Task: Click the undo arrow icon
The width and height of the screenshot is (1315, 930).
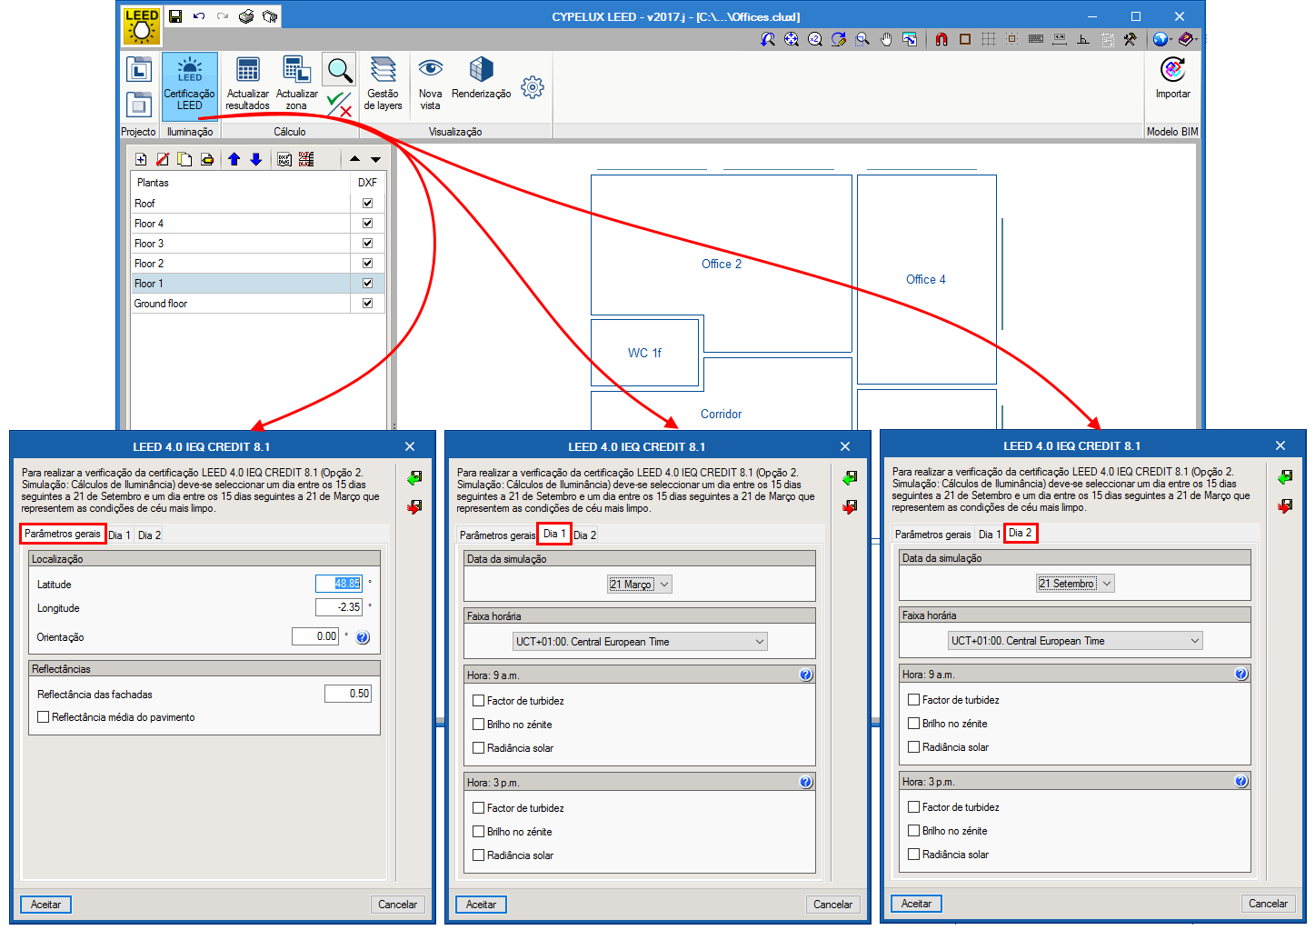Action: [199, 16]
